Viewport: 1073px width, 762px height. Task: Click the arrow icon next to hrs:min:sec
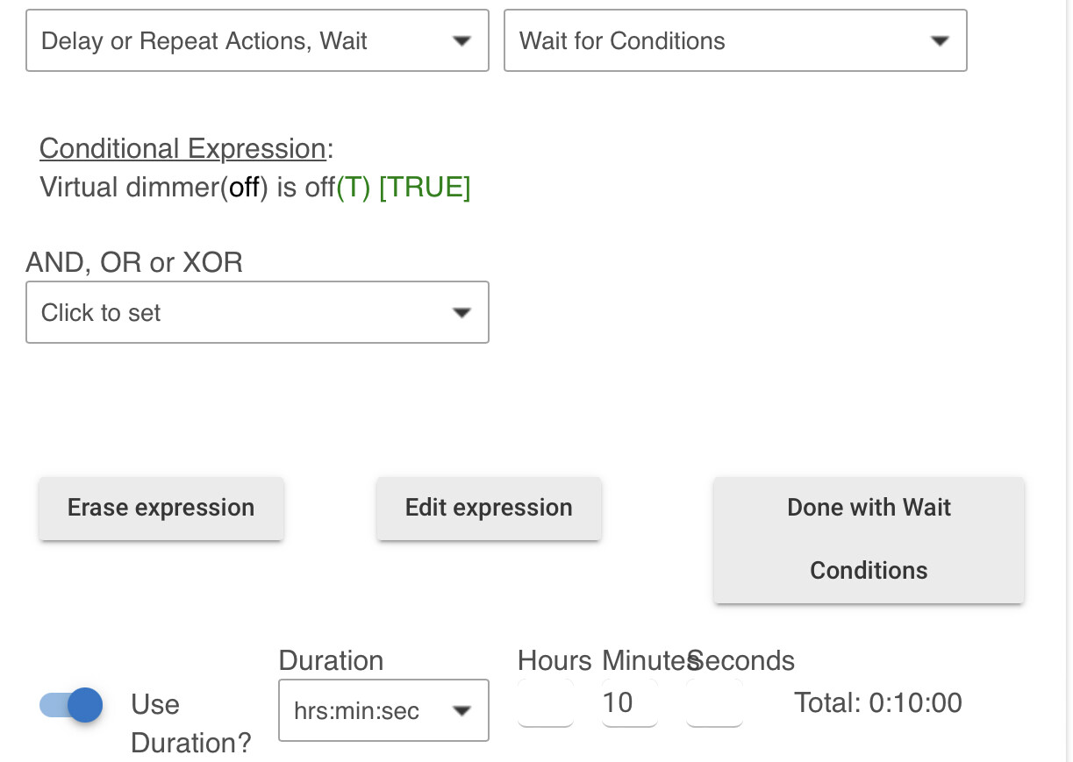point(461,711)
